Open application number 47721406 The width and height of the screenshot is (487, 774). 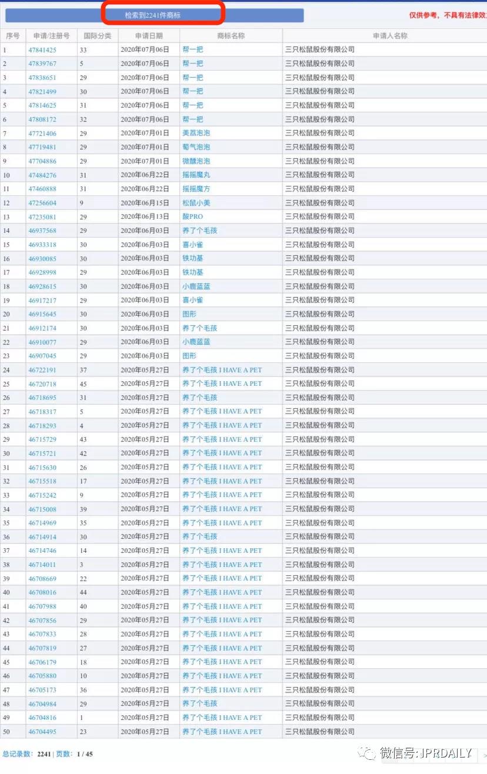tap(42, 134)
